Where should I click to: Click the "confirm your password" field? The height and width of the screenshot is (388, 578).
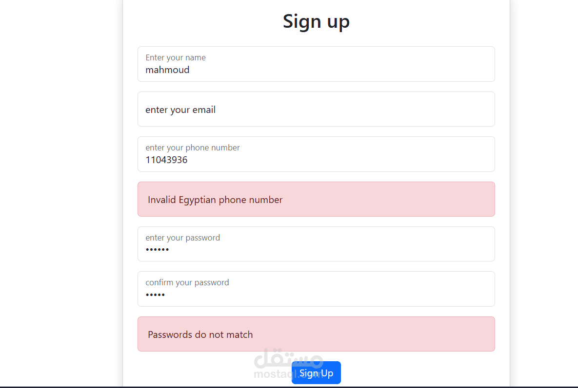click(x=316, y=289)
